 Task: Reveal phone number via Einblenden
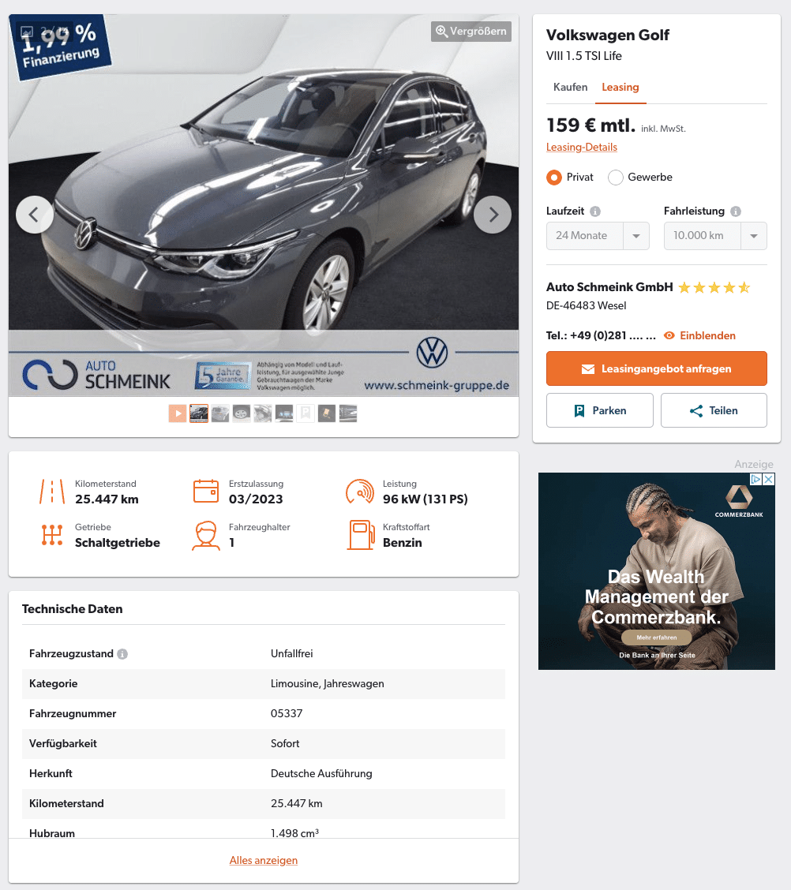(699, 335)
